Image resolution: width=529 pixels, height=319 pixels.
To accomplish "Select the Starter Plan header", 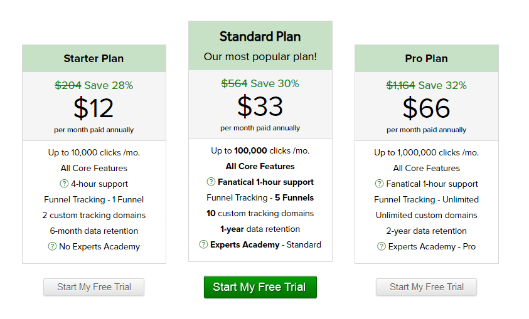I will [x=94, y=58].
